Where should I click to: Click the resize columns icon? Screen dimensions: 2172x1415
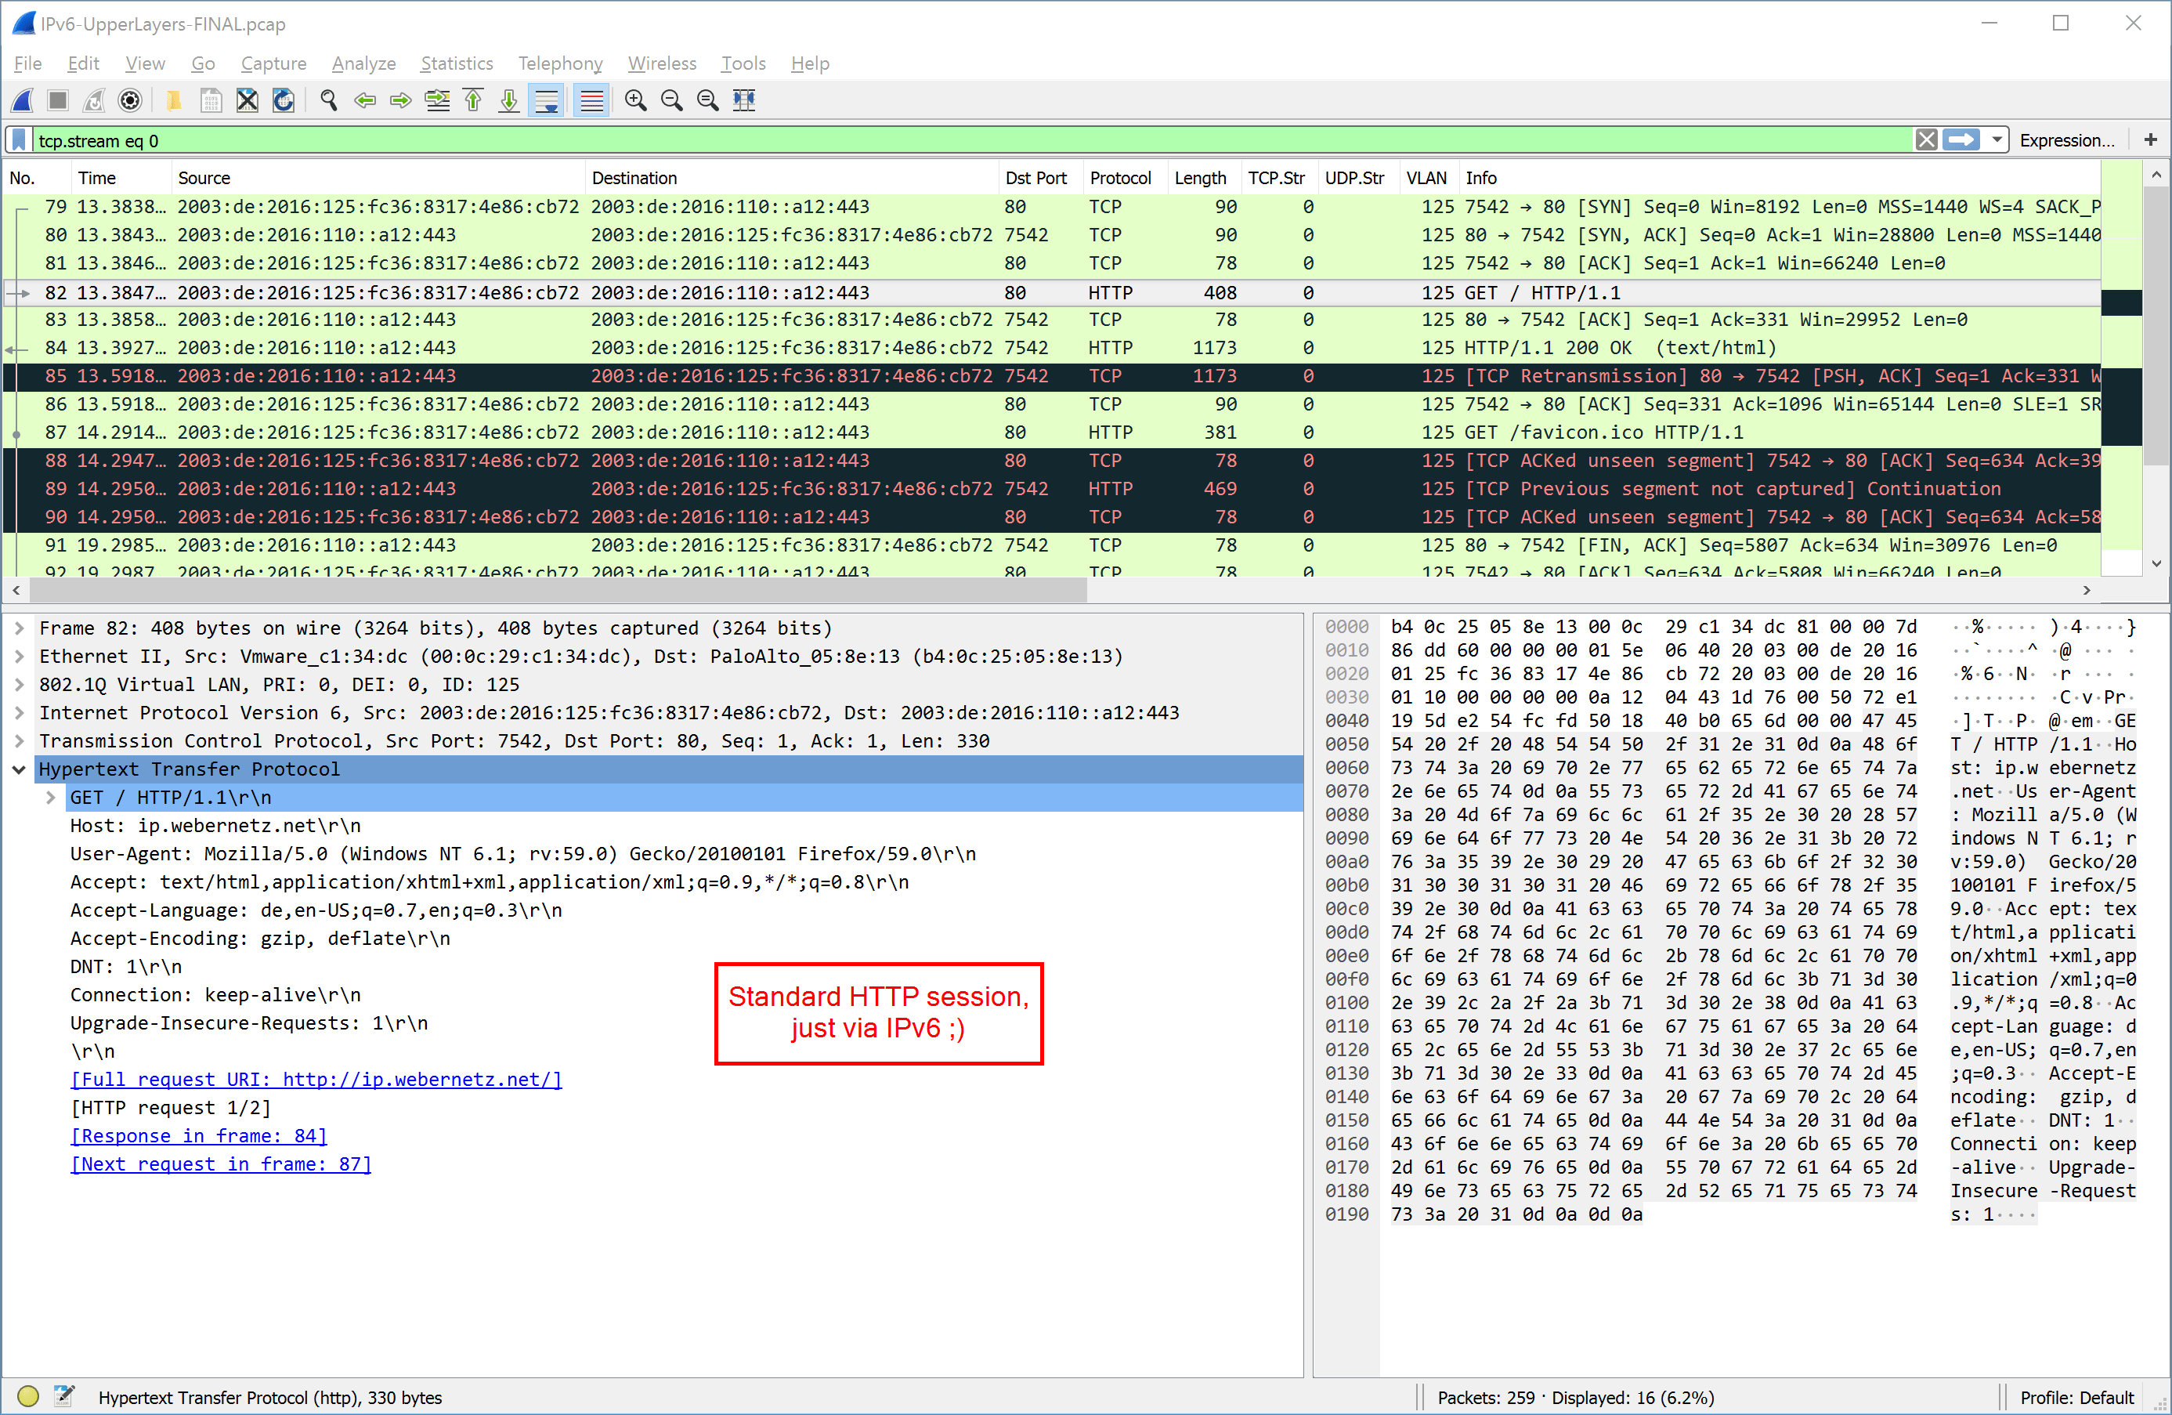tap(744, 100)
